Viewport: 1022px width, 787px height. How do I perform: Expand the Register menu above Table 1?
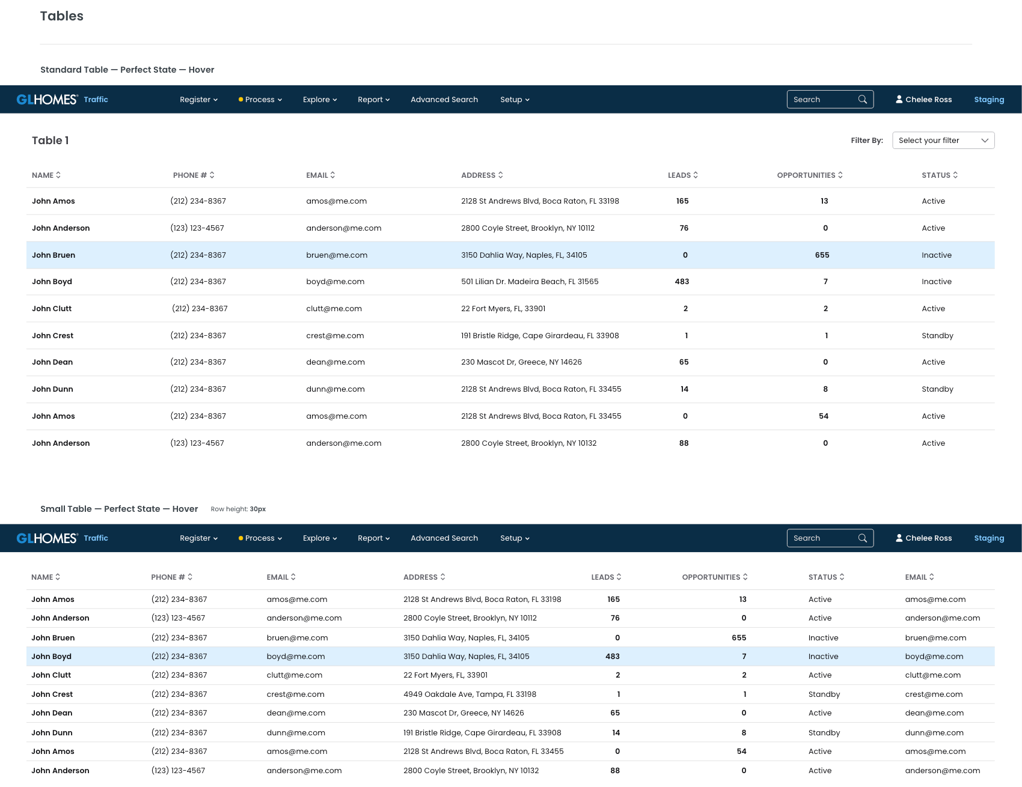[198, 100]
